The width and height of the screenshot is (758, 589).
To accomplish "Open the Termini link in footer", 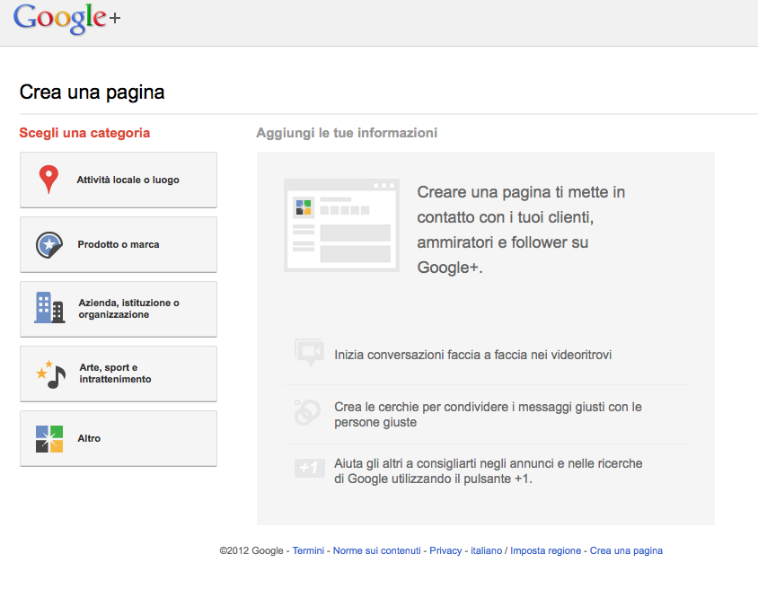I will tap(308, 550).
